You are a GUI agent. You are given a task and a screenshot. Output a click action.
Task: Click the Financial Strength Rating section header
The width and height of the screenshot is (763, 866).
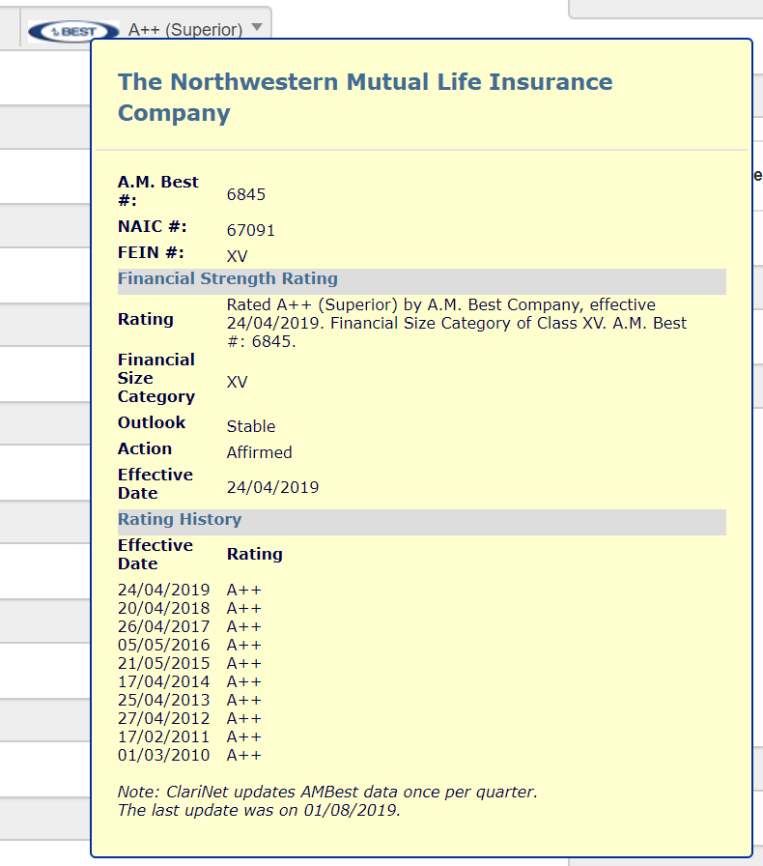[228, 279]
